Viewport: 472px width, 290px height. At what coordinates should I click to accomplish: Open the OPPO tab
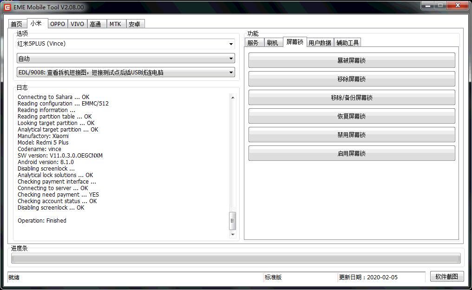(x=58, y=24)
